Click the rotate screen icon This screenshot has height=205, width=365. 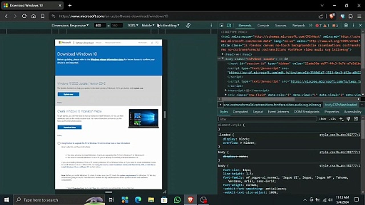(188, 25)
